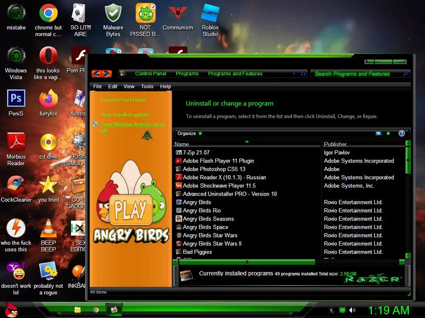Click the volume speaker tray icon
This screenshot has height=318, width=425.
[x=352, y=310]
